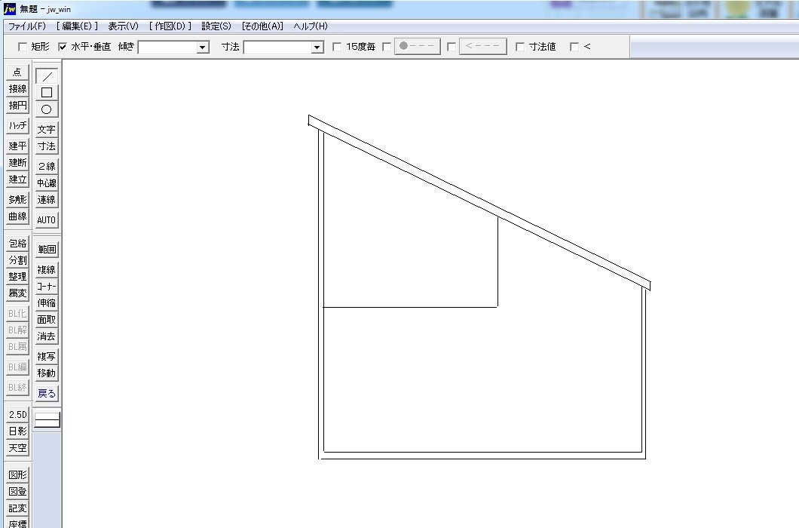
Task: Select the line (／) drawing tool
Action: coord(47,76)
